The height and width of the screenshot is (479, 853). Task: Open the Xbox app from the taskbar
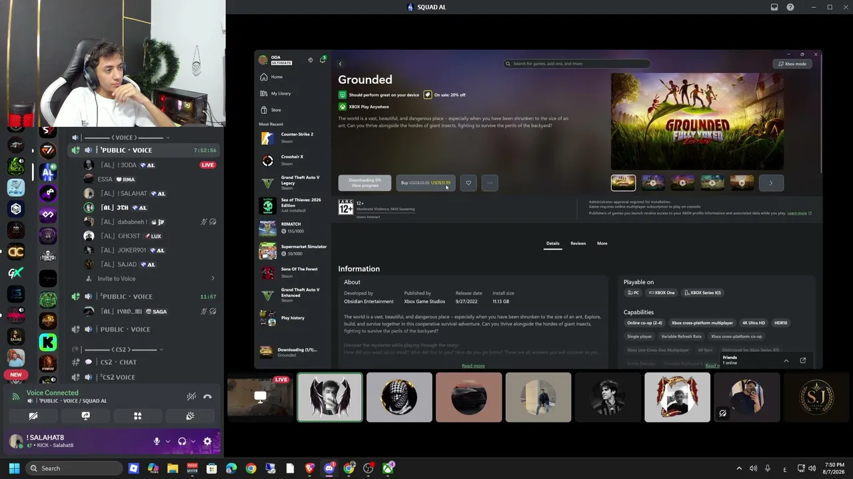click(x=388, y=468)
